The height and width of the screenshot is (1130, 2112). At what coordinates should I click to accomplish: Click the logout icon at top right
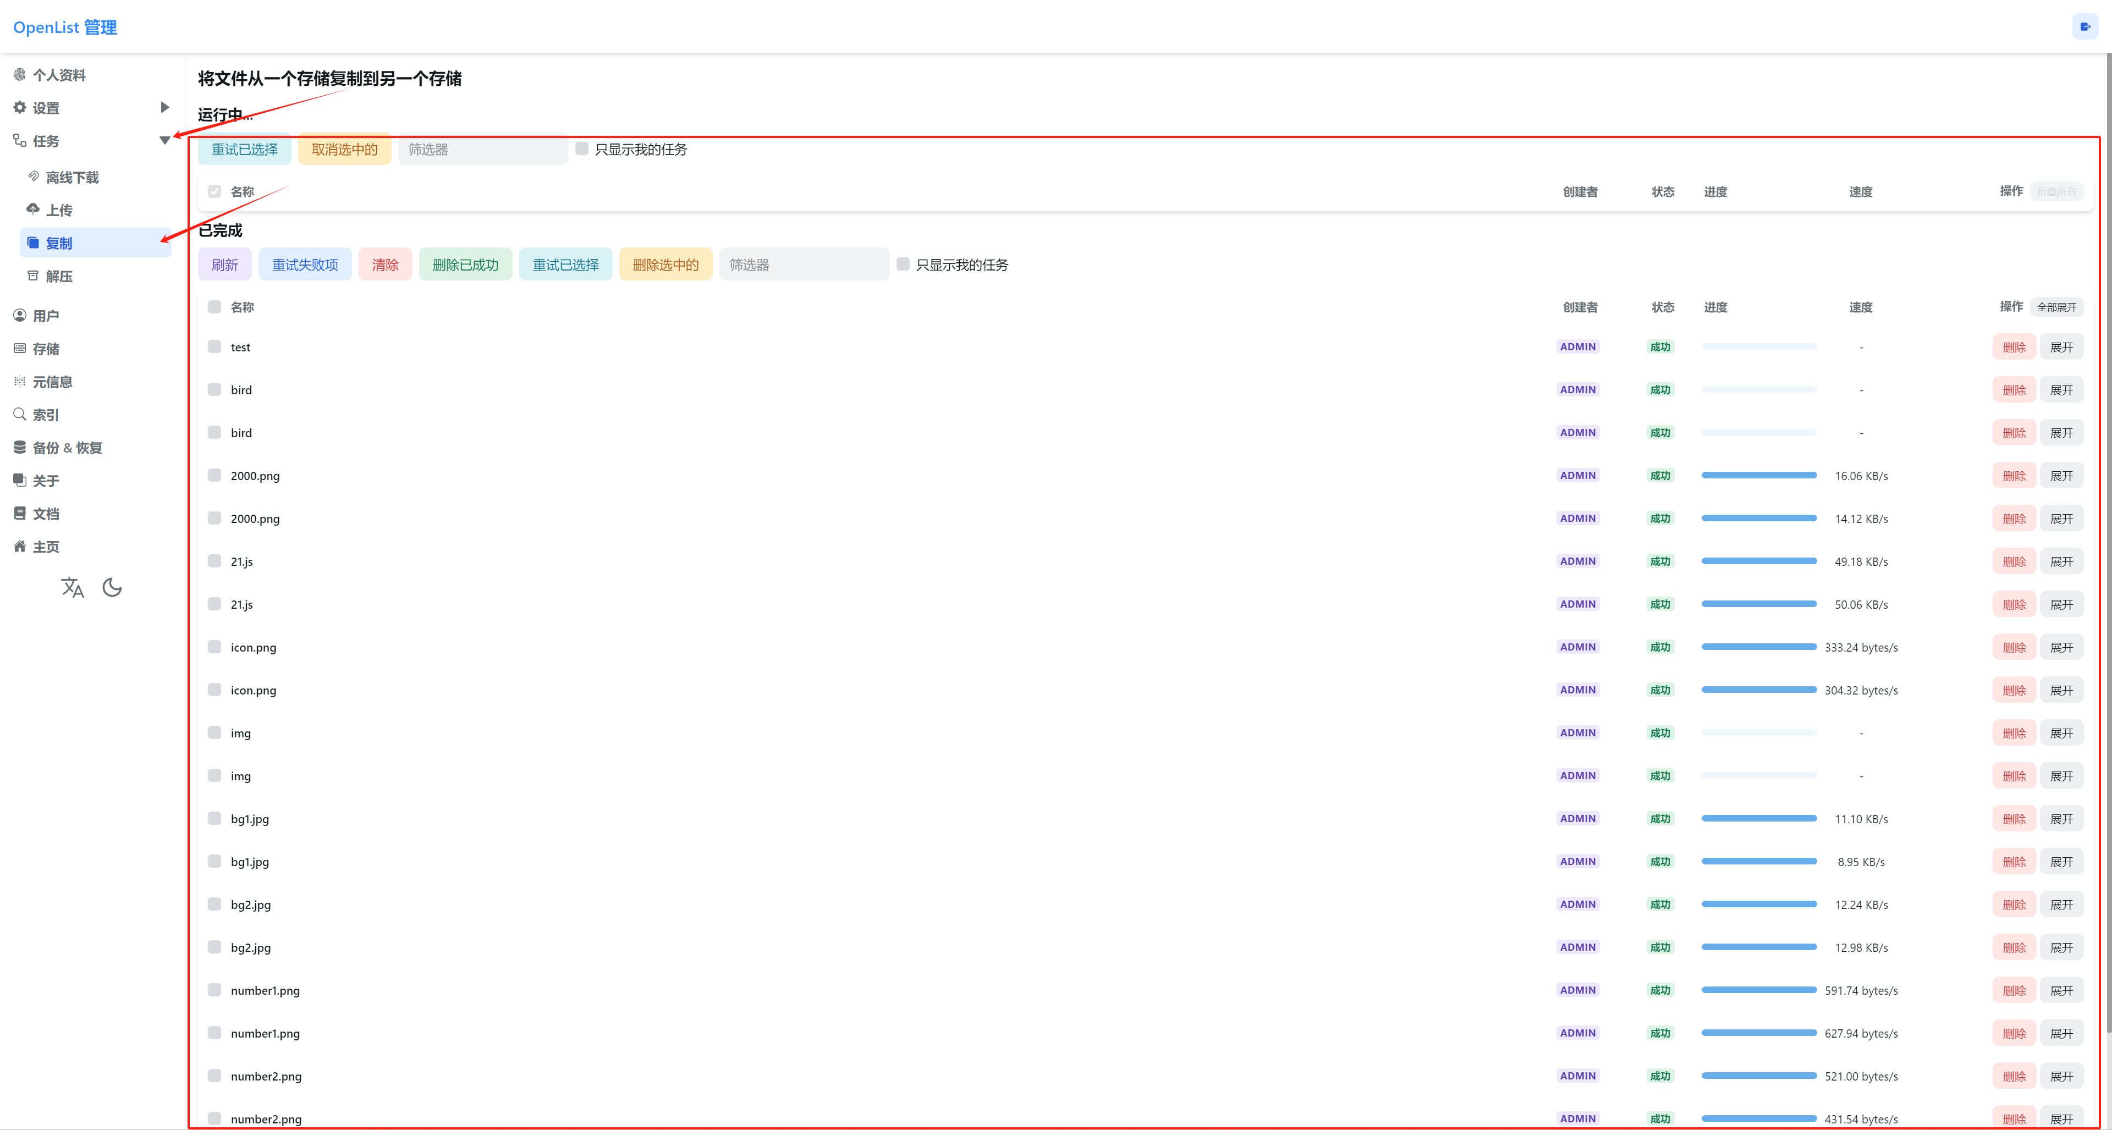point(2085,26)
